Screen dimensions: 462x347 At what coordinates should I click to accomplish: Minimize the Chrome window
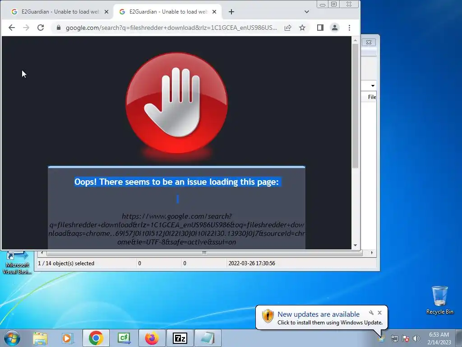pos(322,5)
